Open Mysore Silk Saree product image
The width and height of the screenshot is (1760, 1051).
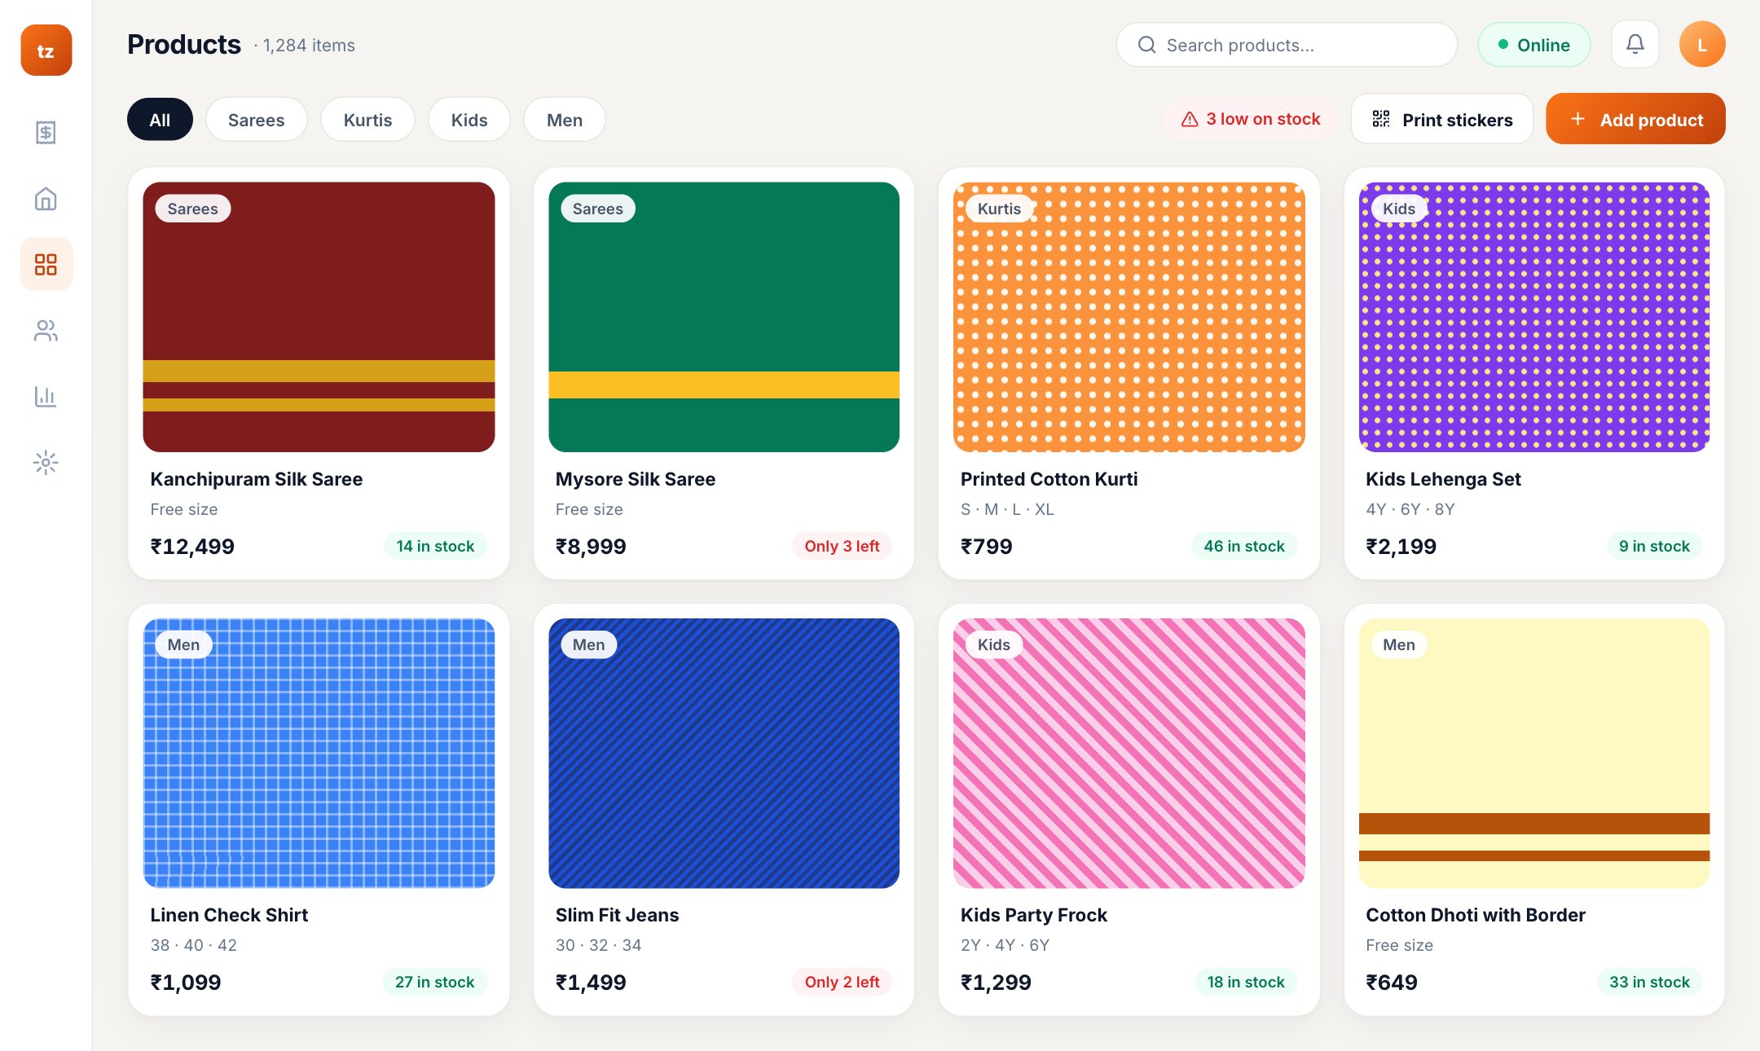click(724, 317)
